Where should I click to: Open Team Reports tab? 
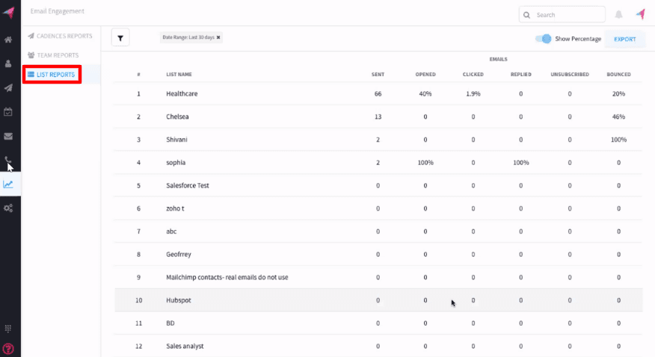pyautogui.click(x=53, y=55)
